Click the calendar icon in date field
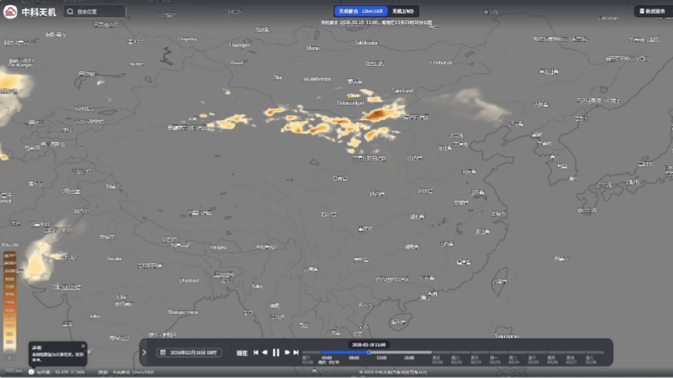 click(x=163, y=352)
